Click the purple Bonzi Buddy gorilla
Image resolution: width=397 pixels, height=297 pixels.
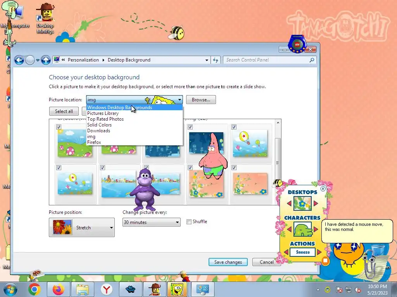click(x=145, y=189)
